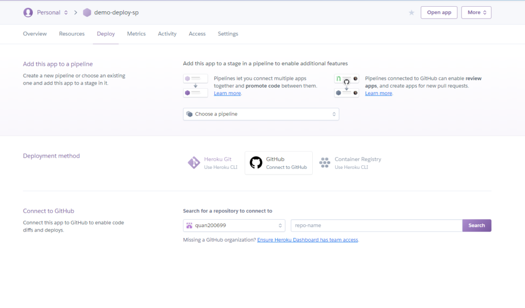525x308 pixels.
Task: Open the Choose a pipeline dropdown
Action: point(261,114)
